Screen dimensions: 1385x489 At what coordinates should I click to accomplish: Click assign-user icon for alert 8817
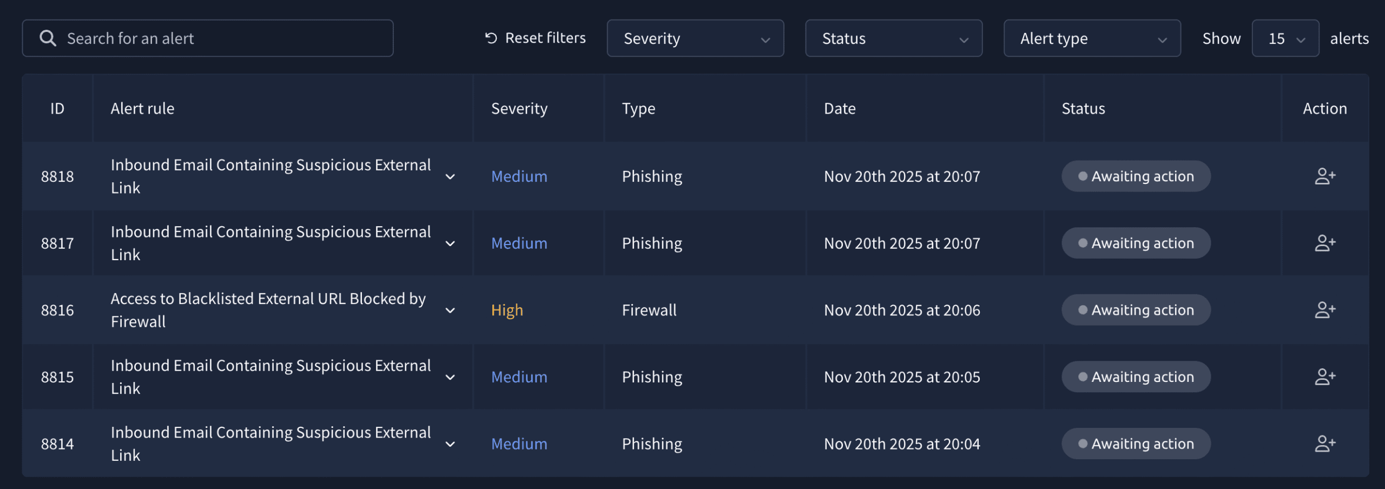(x=1325, y=243)
